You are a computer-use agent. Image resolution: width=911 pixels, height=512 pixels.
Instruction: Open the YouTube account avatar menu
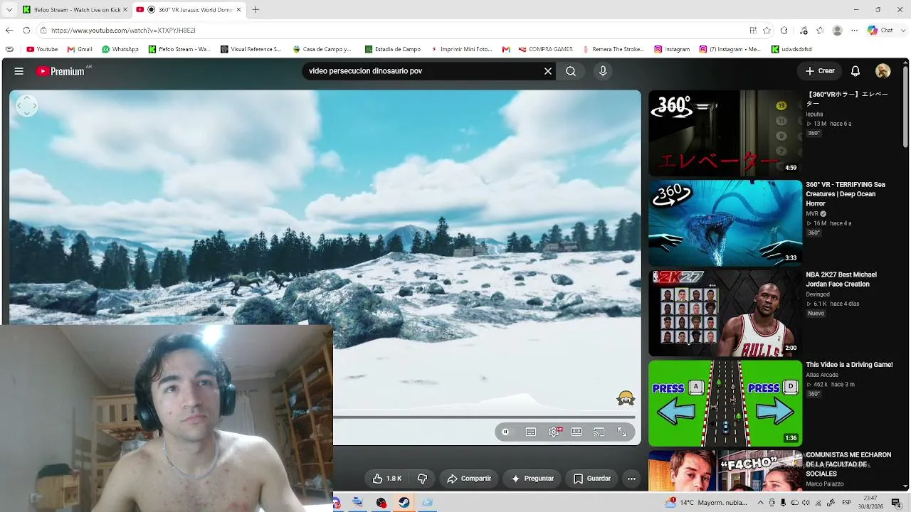point(883,71)
